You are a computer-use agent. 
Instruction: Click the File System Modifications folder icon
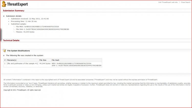pos(4,51)
